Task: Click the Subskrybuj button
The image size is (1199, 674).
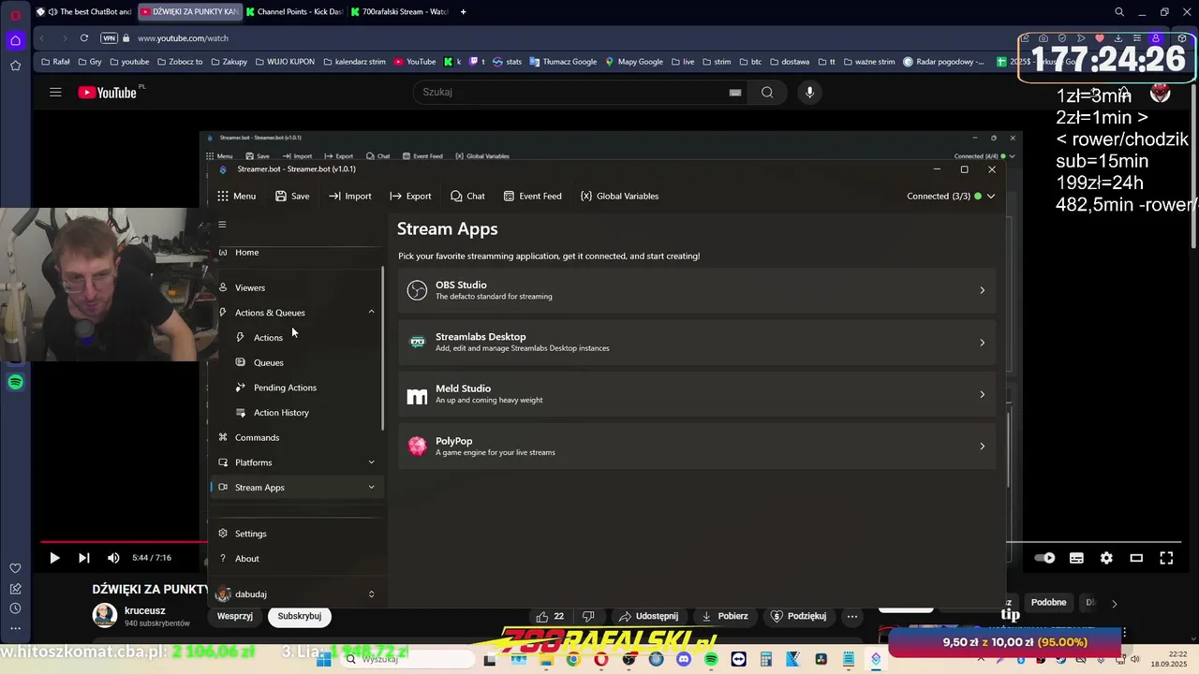Action: tap(299, 616)
